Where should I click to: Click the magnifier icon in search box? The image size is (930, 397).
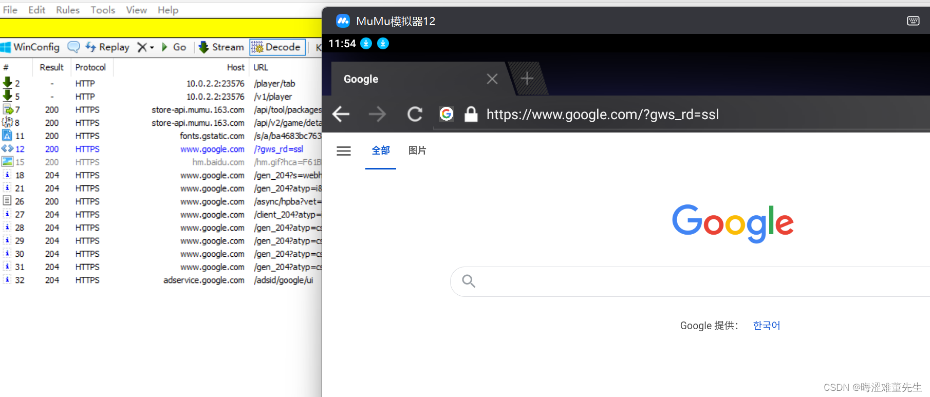tap(469, 281)
